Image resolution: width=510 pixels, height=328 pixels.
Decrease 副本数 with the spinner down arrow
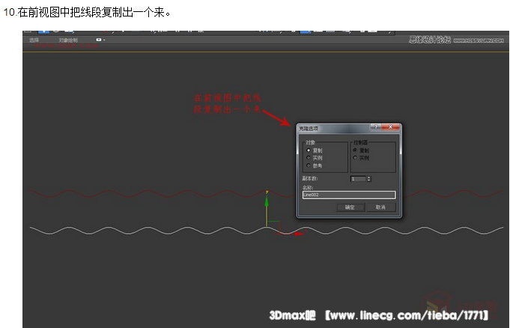tap(368, 180)
